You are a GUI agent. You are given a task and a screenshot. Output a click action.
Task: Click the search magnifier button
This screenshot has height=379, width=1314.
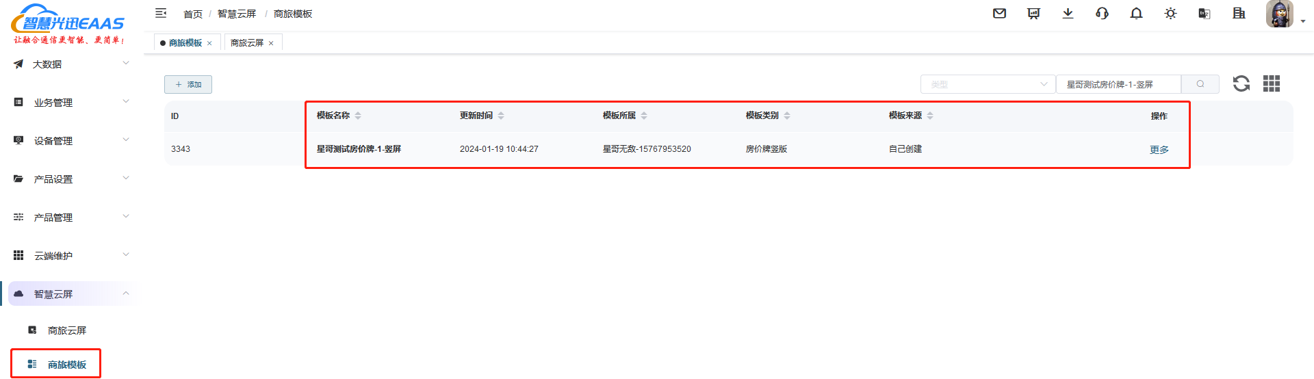(1200, 84)
